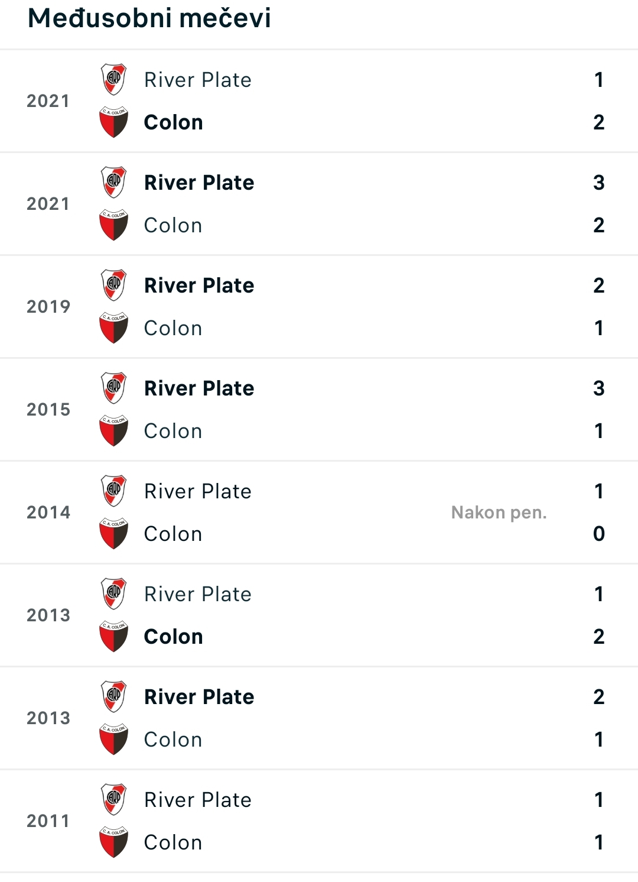Select bold Colon name in 2013 match
The width and height of the screenshot is (638, 882).
coord(174,637)
